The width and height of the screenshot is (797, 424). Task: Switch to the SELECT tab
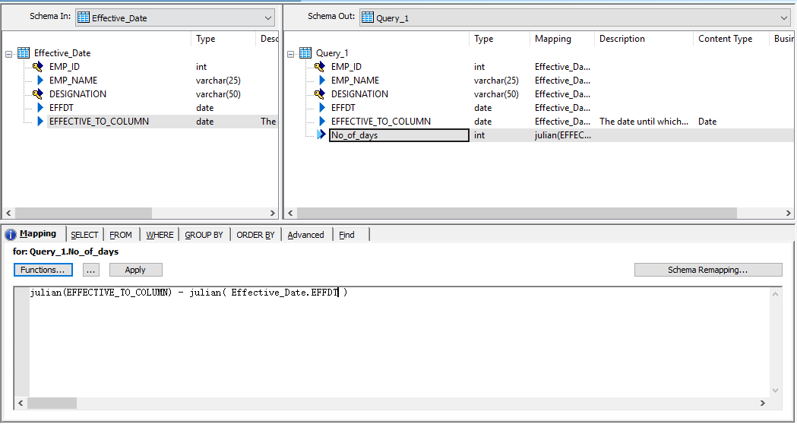click(84, 235)
